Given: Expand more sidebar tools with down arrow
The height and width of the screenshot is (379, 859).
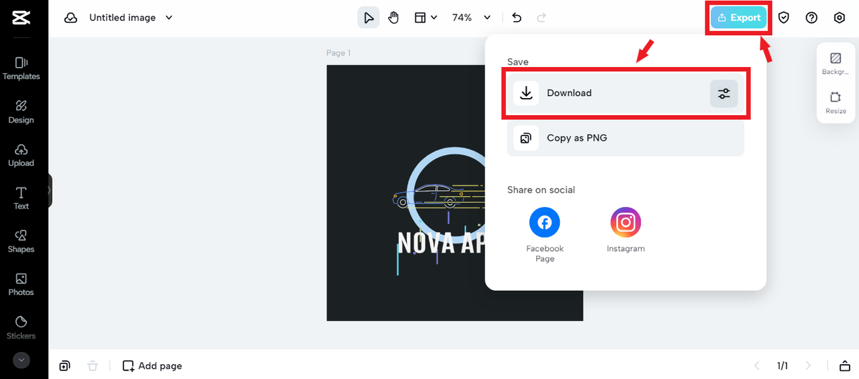Looking at the screenshot, I should 21,361.
